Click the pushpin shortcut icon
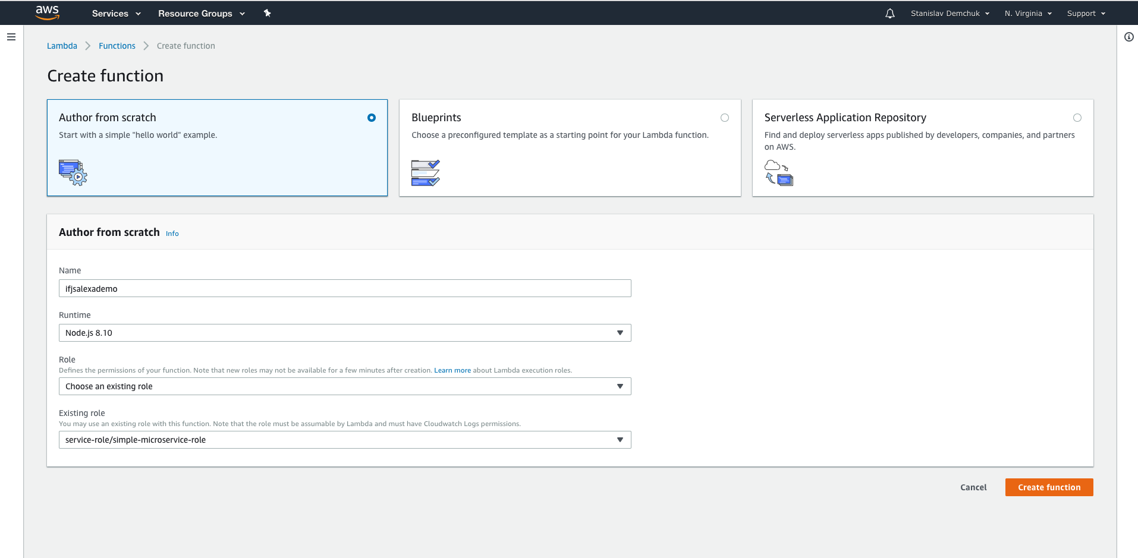1138x558 pixels. click(268, 13)
